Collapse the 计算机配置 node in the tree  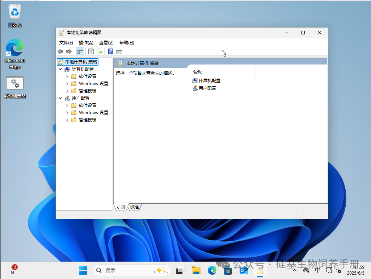(60, 69)
